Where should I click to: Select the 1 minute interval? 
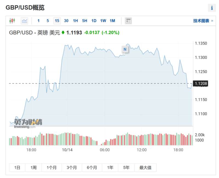tap(39, 21)
